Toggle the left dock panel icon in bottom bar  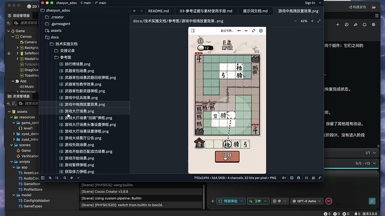[x=43, y=178]
